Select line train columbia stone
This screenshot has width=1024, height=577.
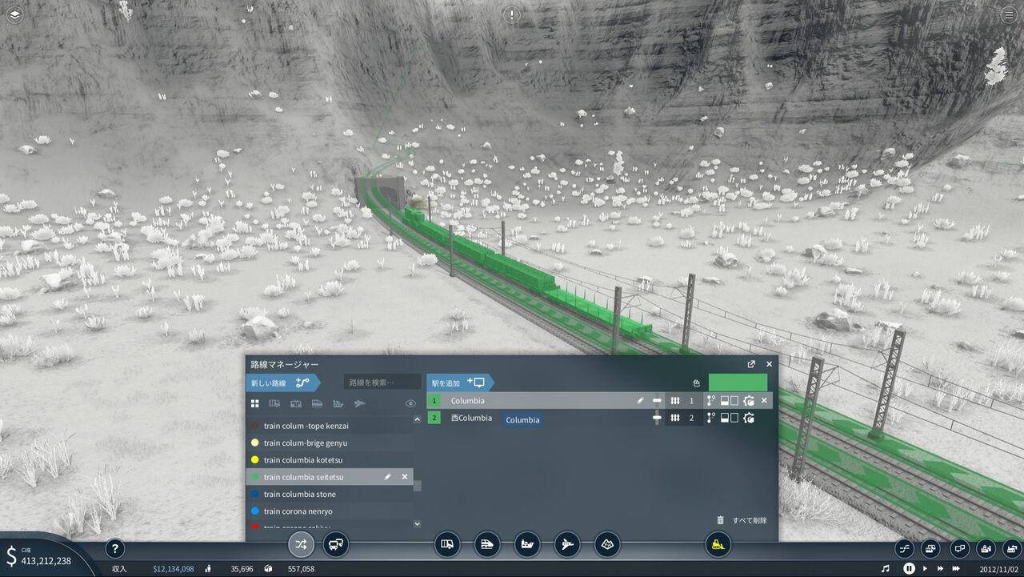click(329, 494)
